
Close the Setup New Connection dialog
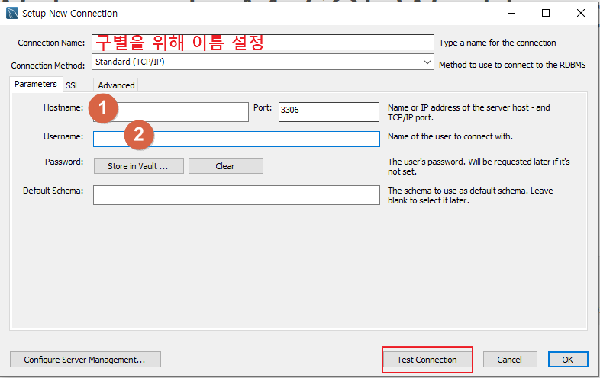coord(580,14)
